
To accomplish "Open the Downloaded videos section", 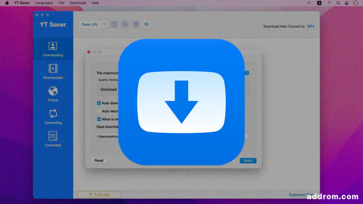I will pyautogui.click(x=53, y=72).
